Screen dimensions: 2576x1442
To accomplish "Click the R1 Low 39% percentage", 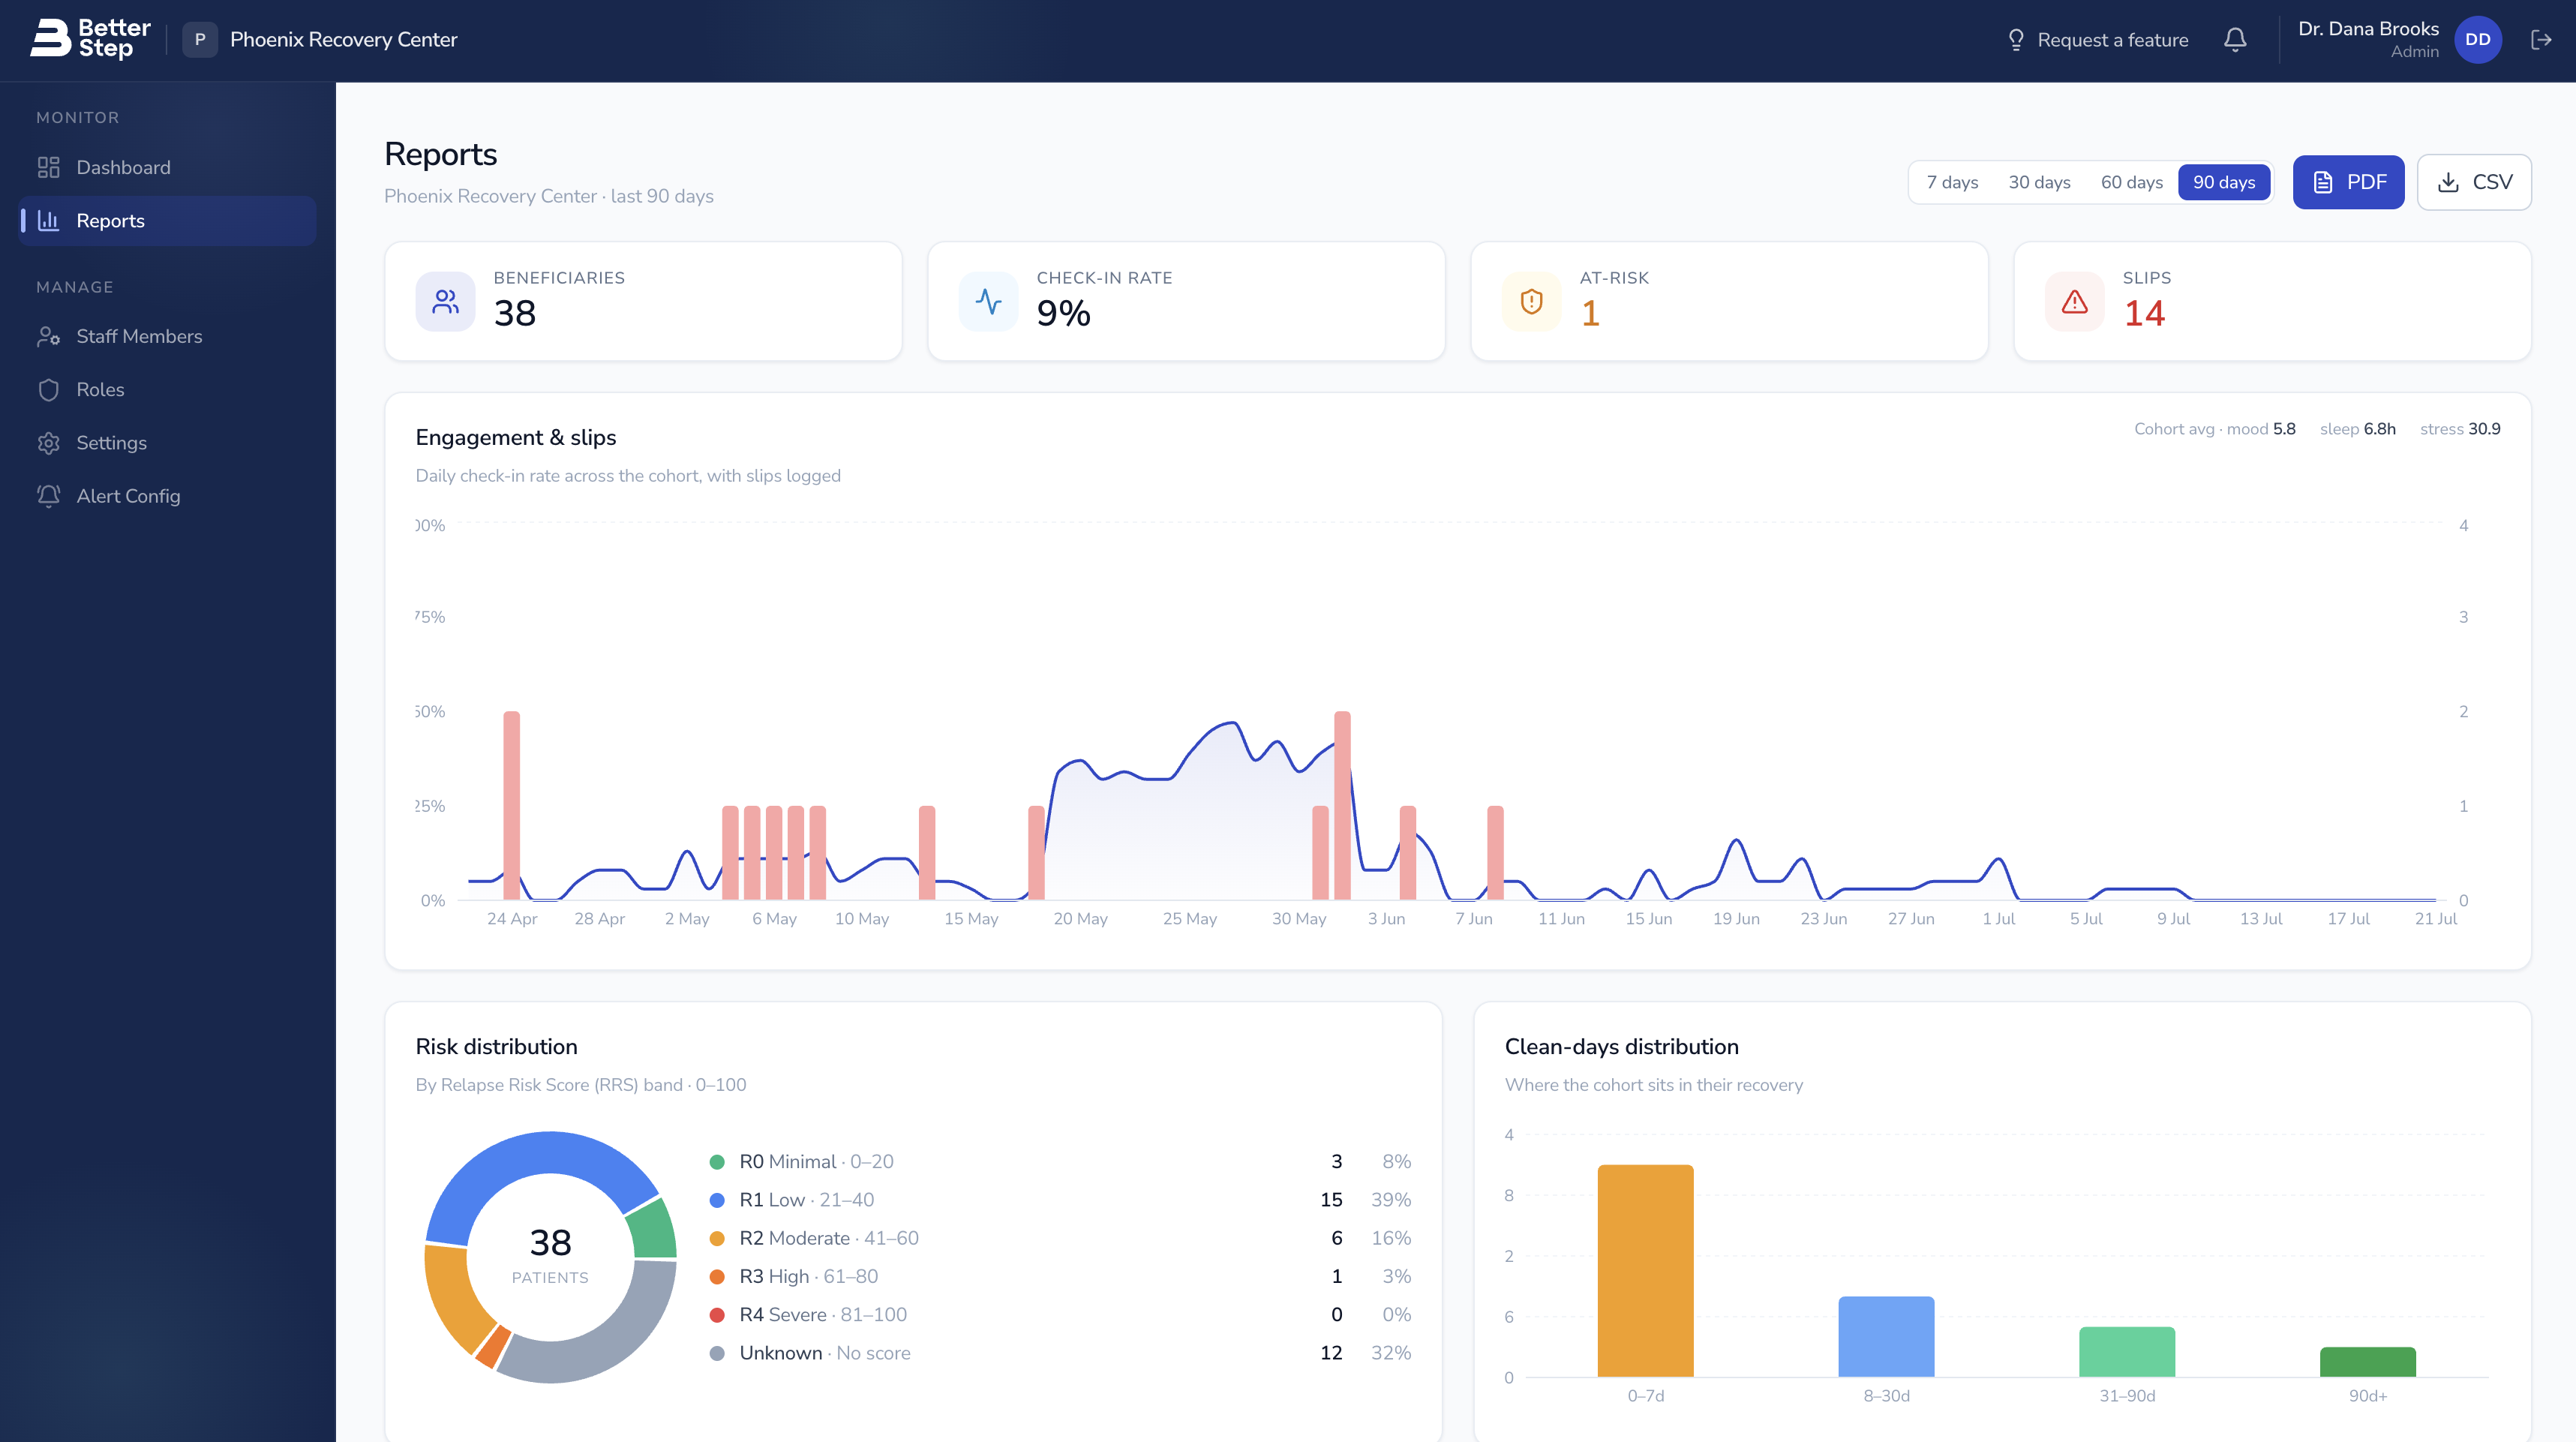I will coord(1390,1200).
